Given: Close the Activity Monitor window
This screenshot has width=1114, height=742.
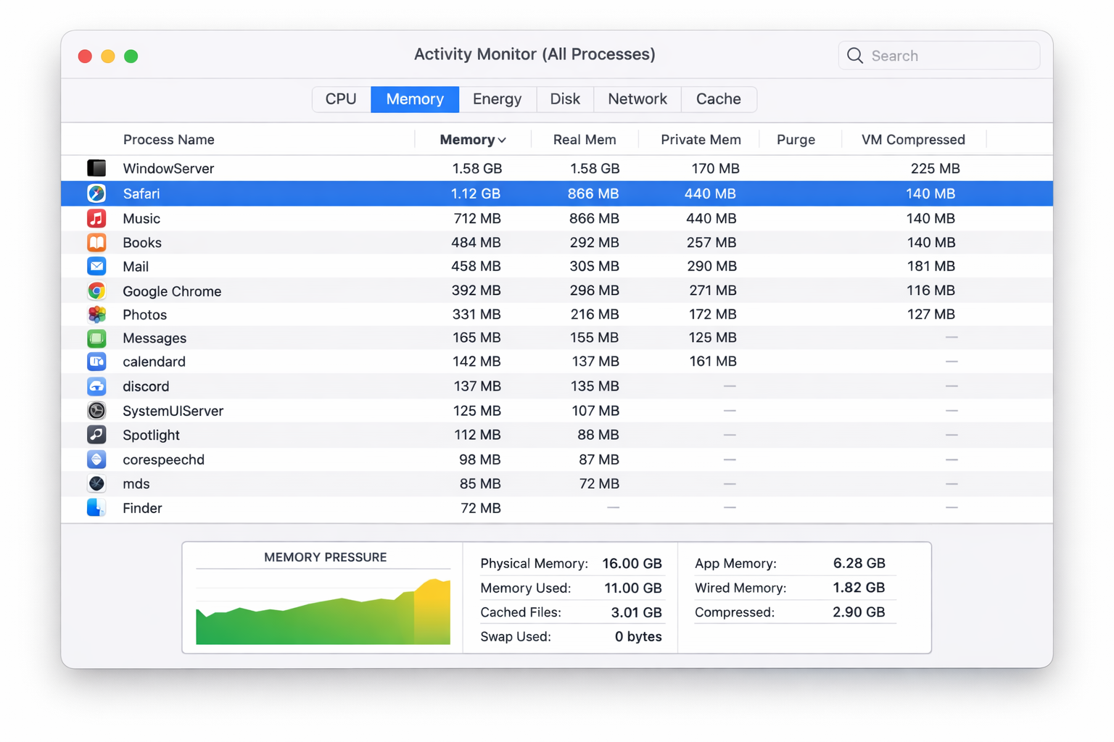Looking at the screenshot, I should (85, 56).
